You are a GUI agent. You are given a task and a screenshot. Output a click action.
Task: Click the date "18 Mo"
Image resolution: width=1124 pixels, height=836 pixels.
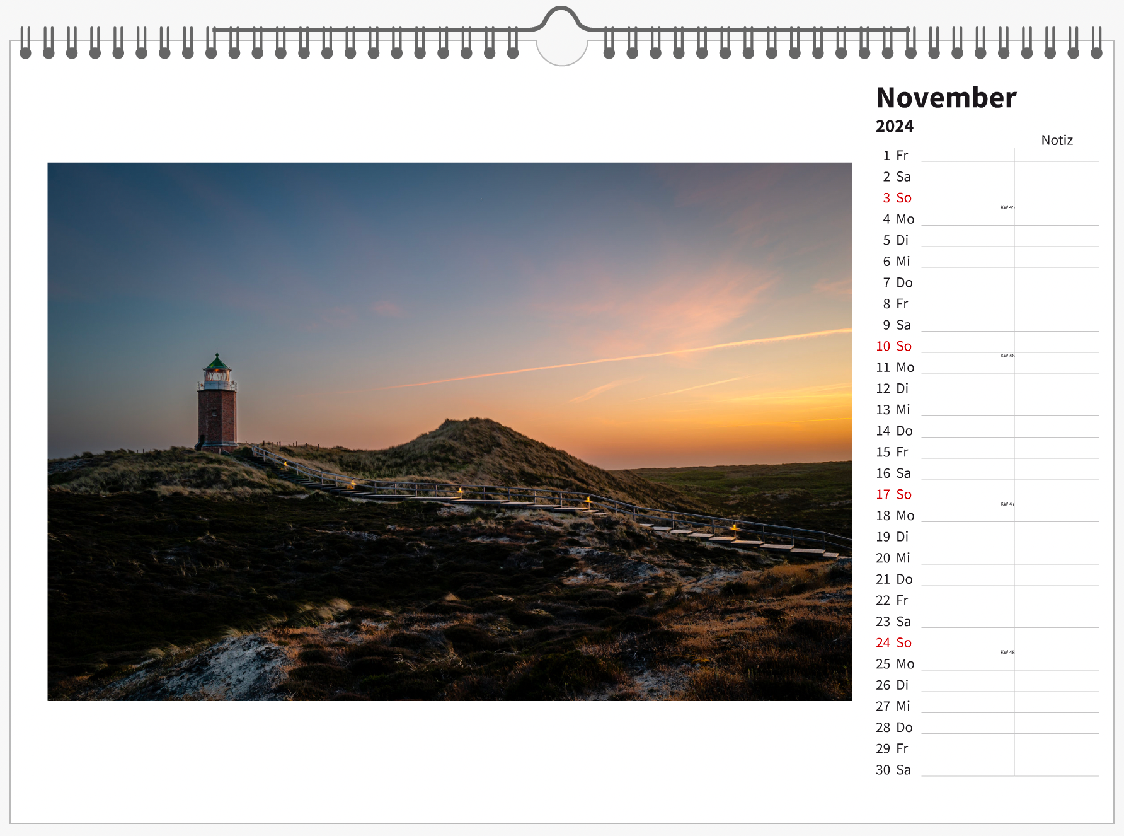coord(895,516)
